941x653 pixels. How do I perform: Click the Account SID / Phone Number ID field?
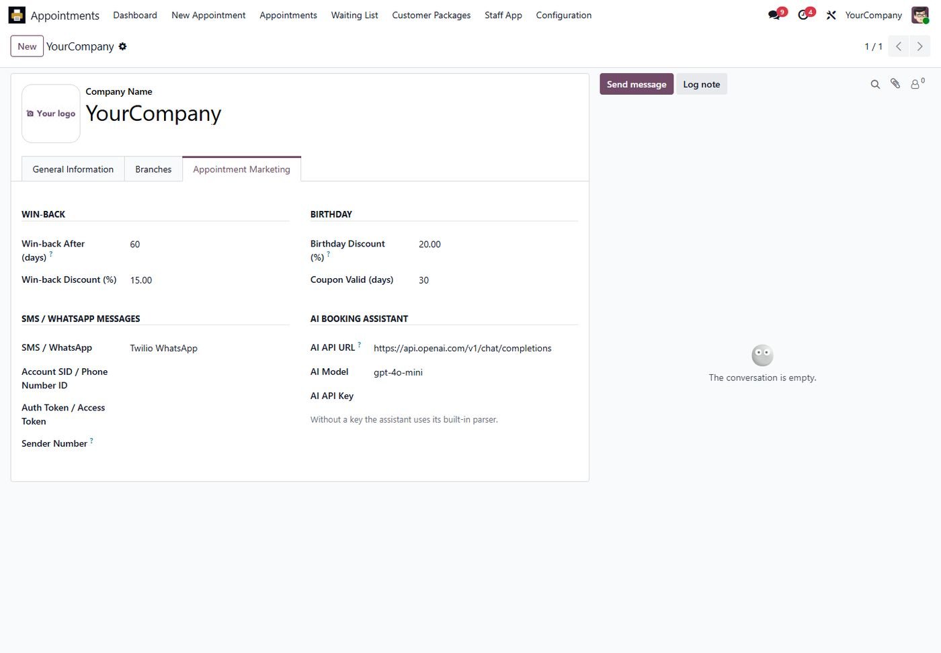coord(209,372)
